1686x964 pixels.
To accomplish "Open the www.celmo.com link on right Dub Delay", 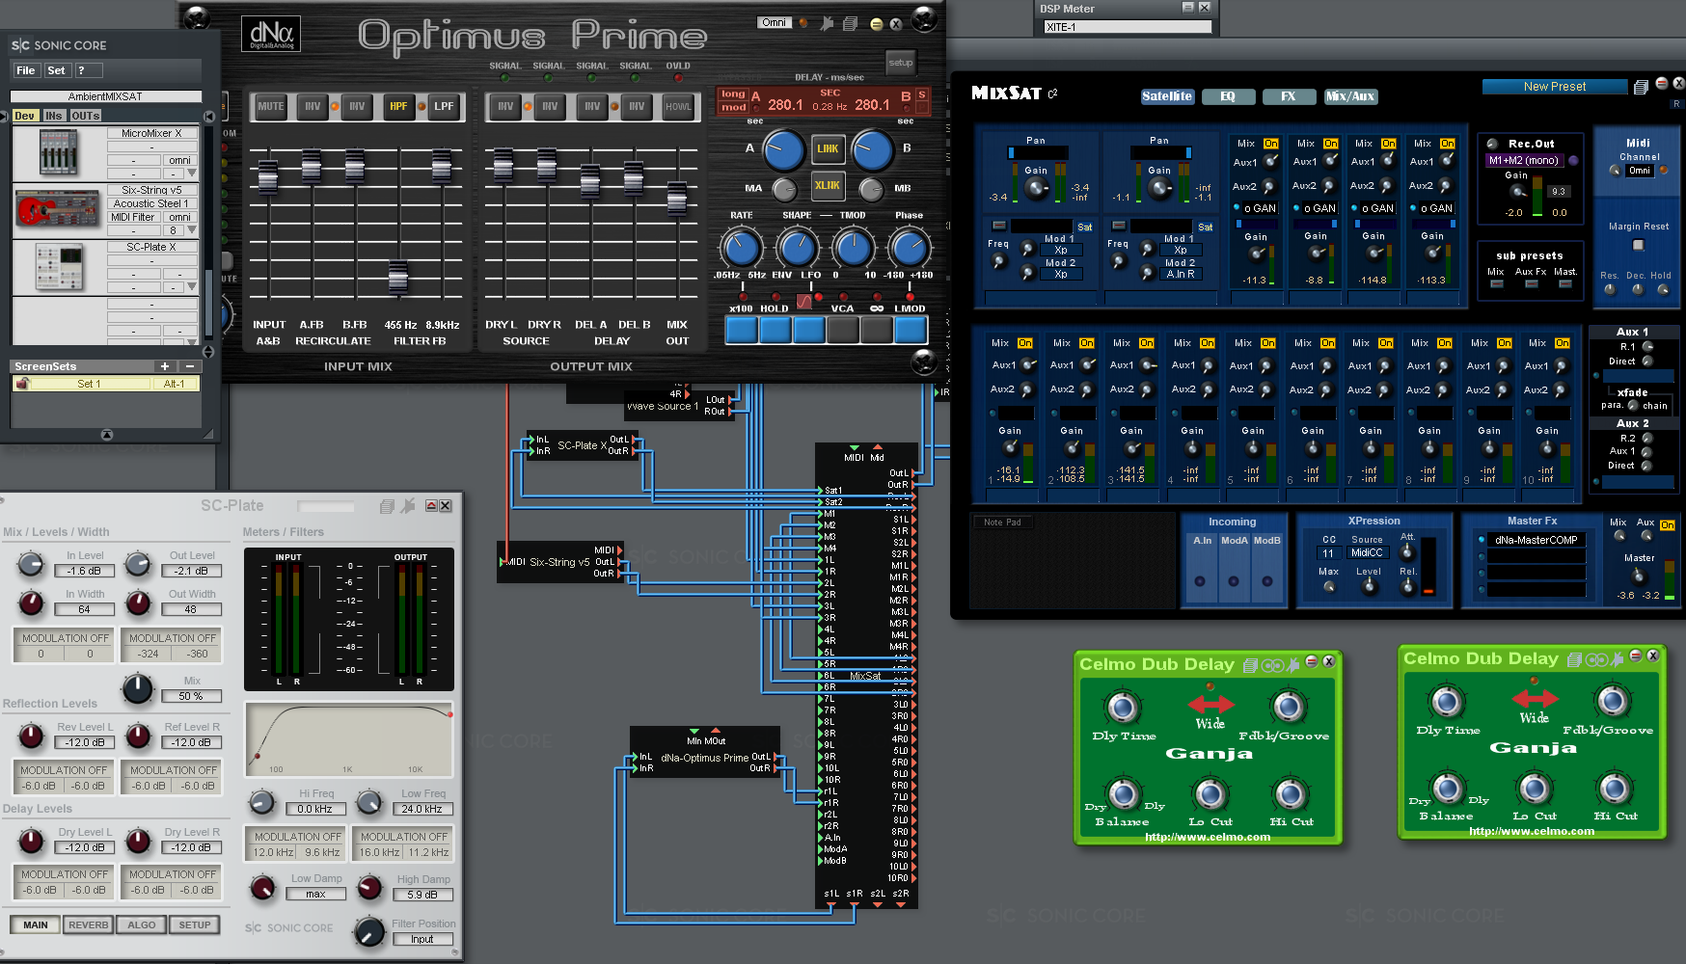I will pos(1532,831).
